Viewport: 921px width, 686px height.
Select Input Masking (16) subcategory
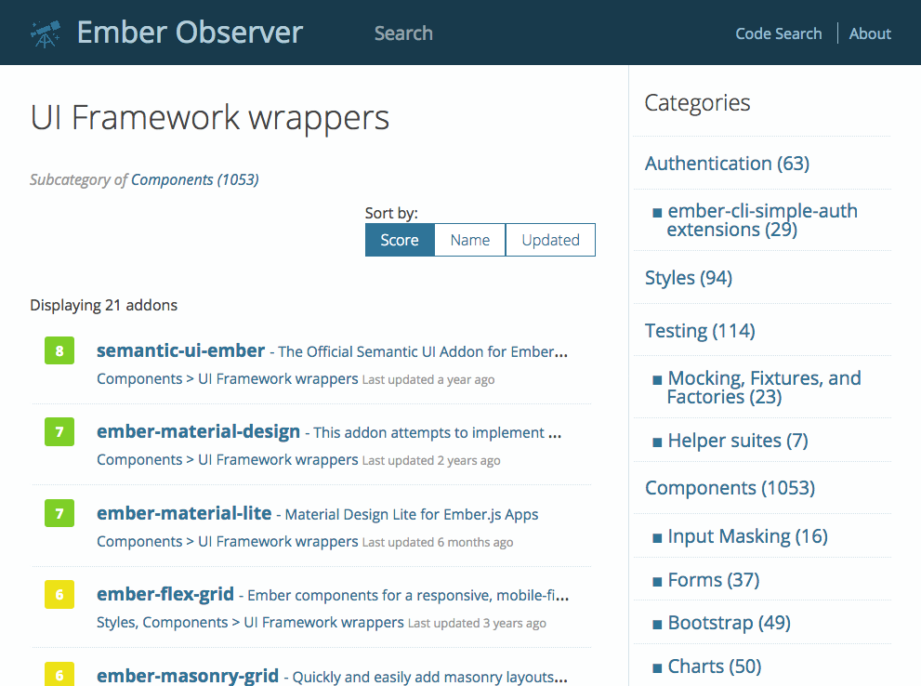coord(748,536)
